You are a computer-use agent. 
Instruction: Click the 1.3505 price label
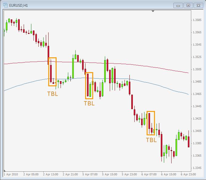tap(197, 69)
